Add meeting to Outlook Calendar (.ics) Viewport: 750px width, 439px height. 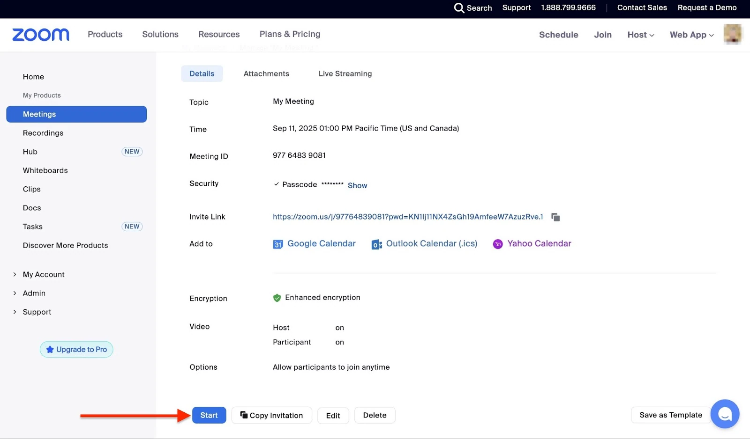click(x=432, y=244)
